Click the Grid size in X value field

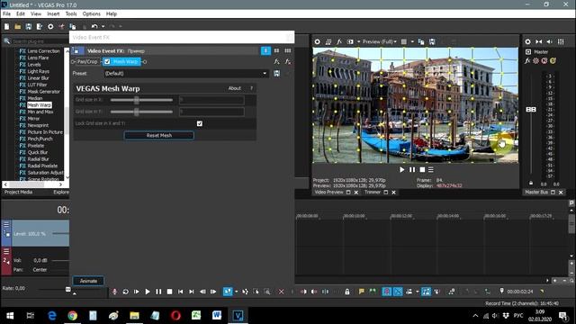click(211, 100)
